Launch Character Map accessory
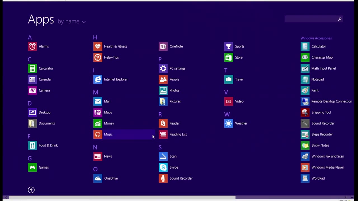The width and height of the screenshot is (358, 201). point(305,57)
